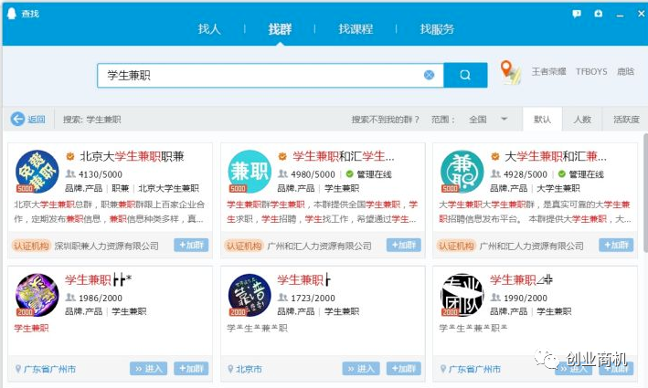648x388 pixels.
Task: Click location pin on 1986/2000 group card
Action: [x=18, y=369]
